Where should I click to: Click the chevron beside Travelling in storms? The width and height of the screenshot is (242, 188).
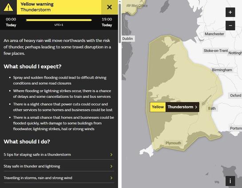(111, 178)
